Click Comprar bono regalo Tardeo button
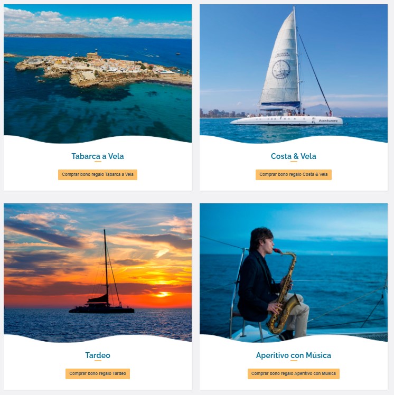This screenshot has height=395, width=394. [98, 373]
